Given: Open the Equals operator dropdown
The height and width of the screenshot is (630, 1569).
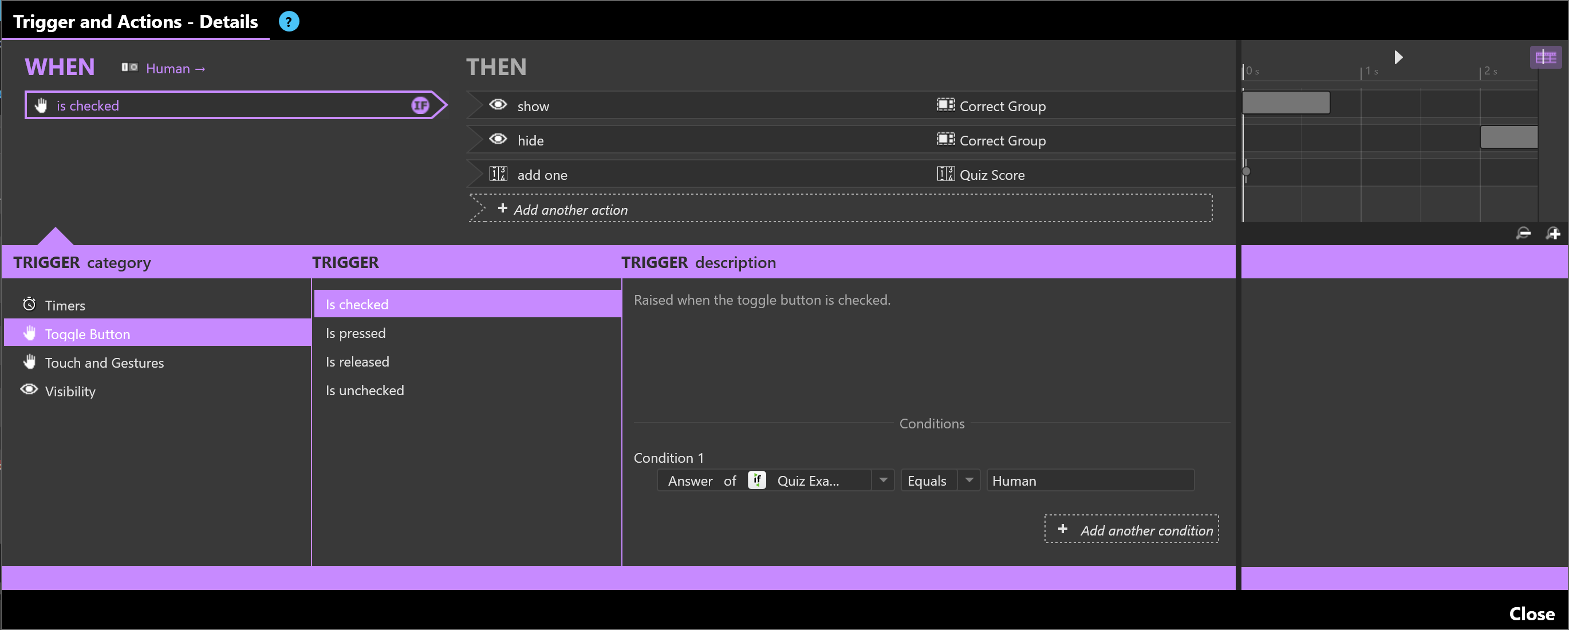Looking at the screenshot, I should (968, 481).
